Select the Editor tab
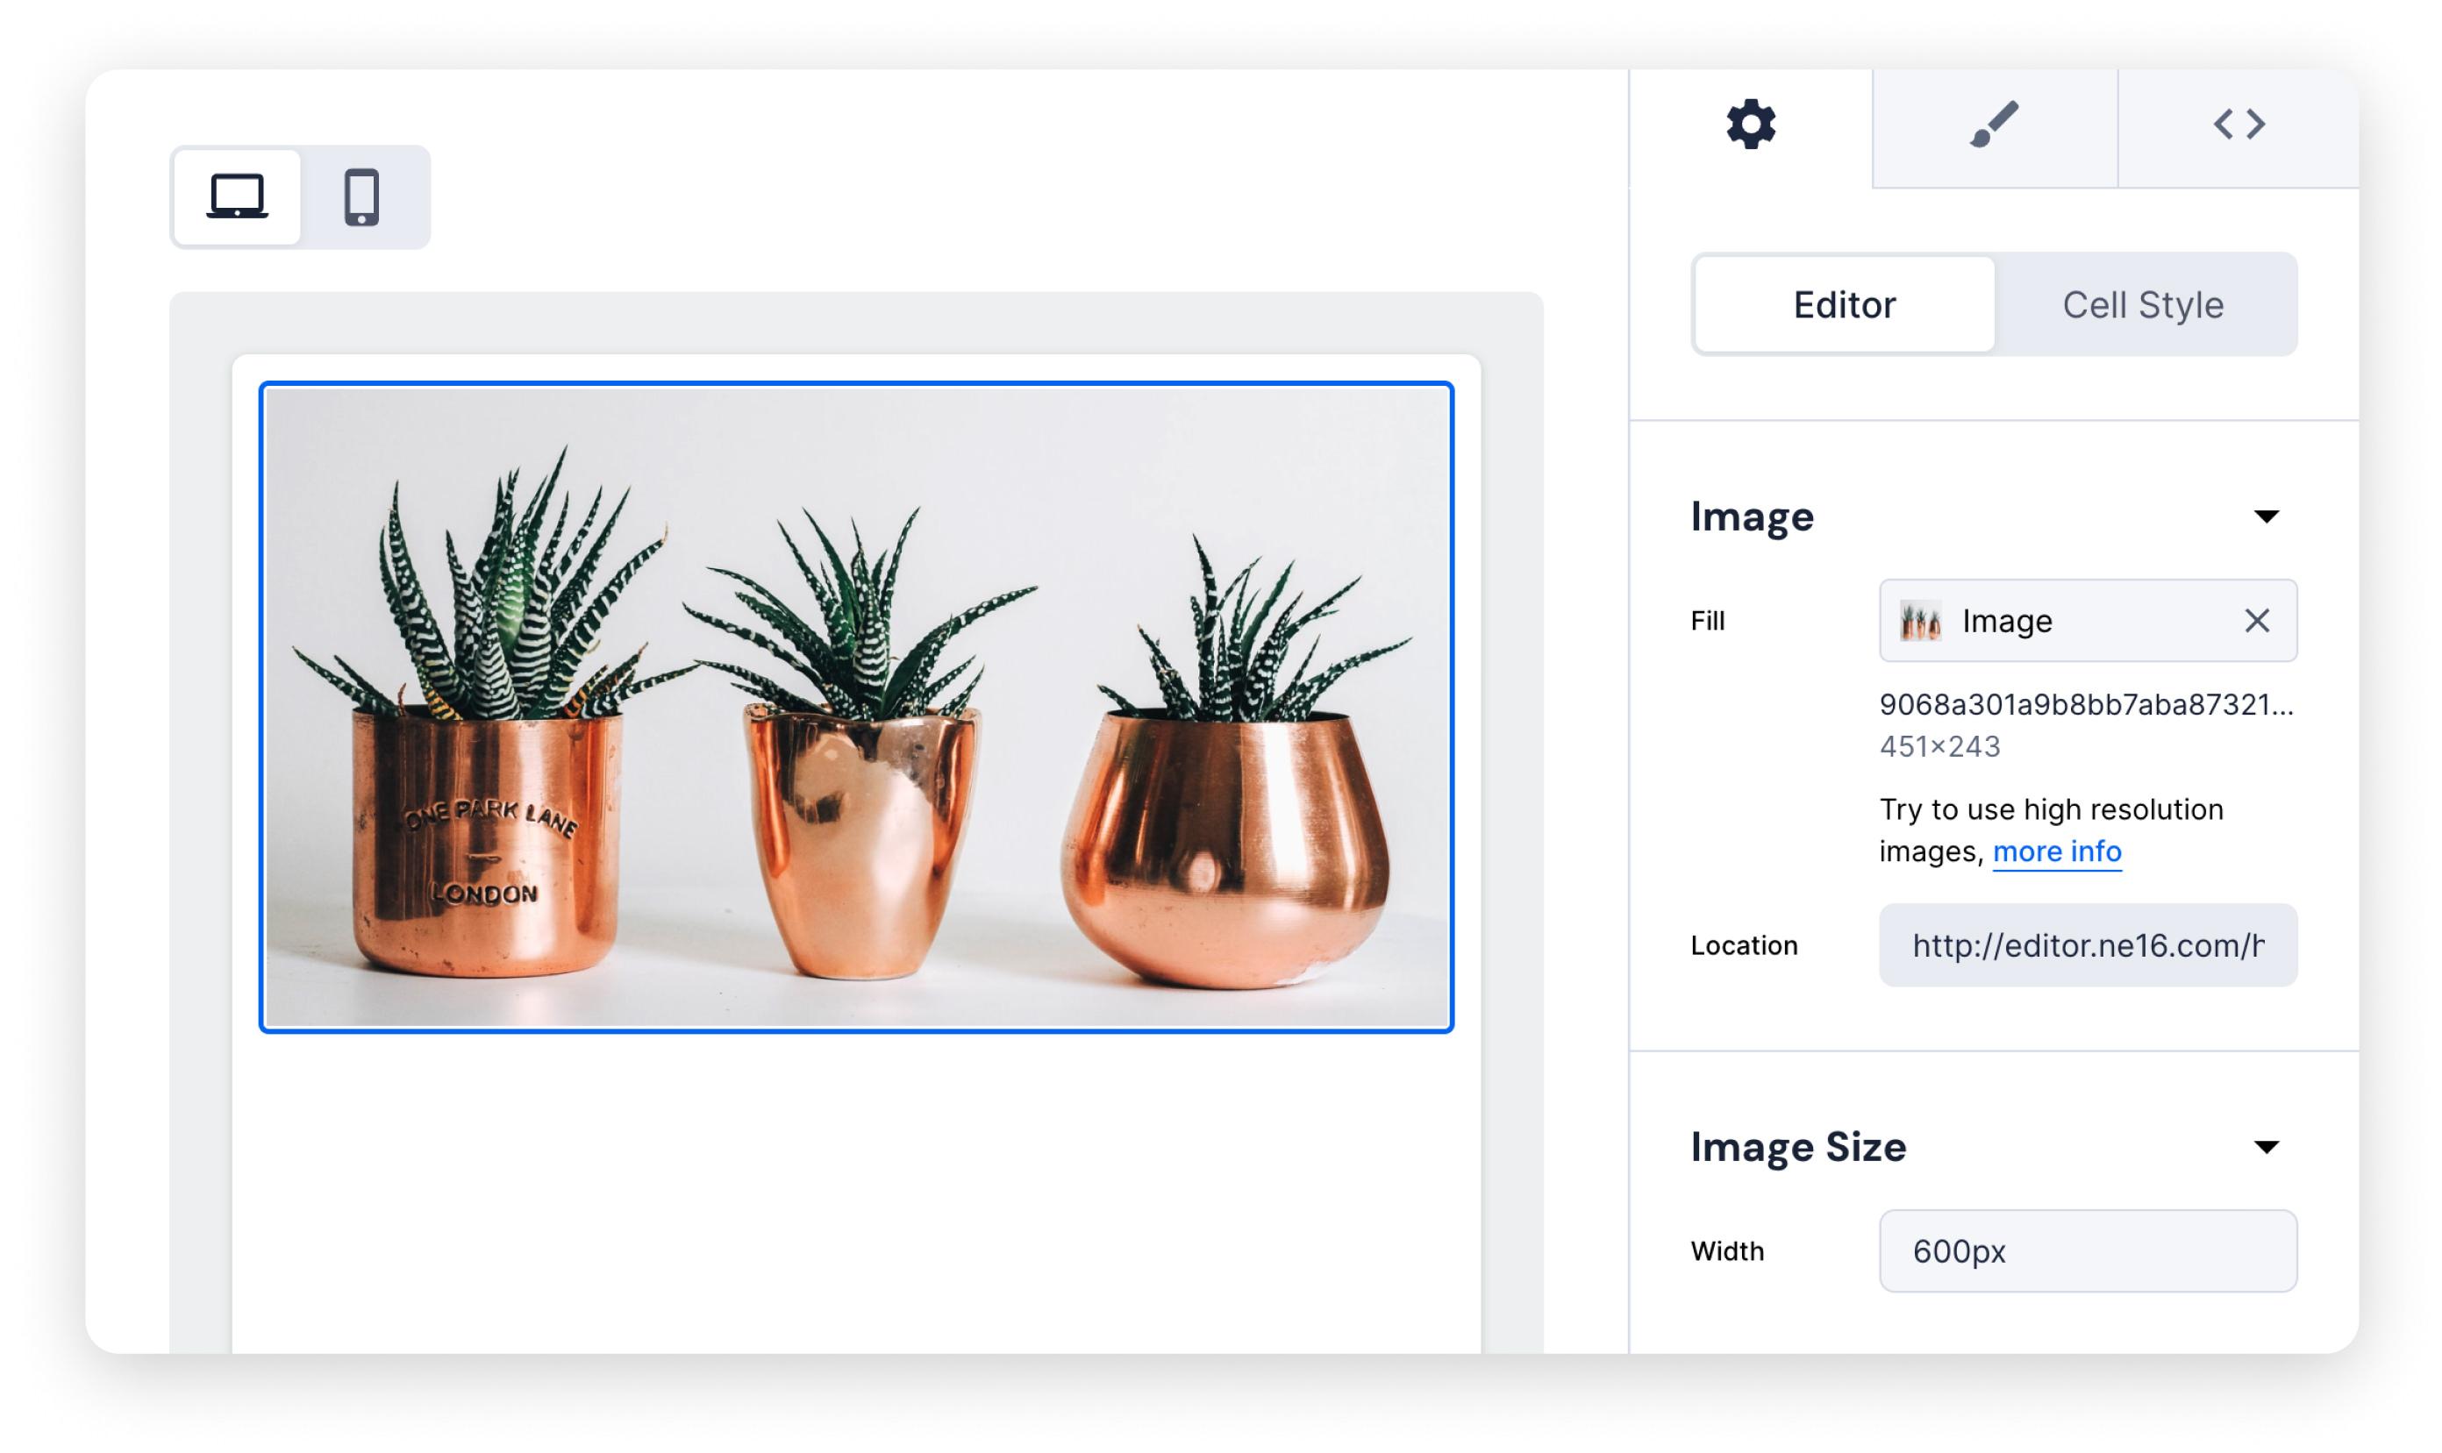Viewport: 2442px width, 1453px height. 1844,304
